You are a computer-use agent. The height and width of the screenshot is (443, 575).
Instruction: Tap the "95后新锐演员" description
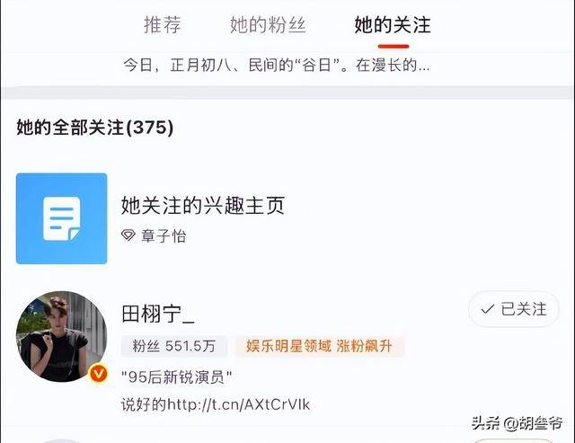coord(176,377)
